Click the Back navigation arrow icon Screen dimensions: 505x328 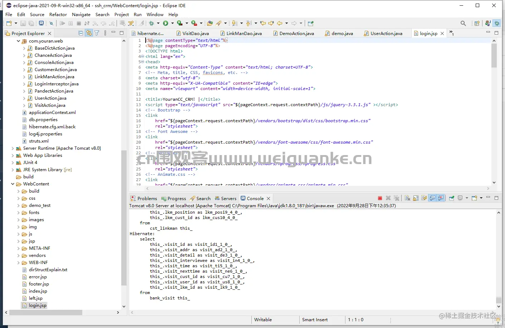pos(280,23)
